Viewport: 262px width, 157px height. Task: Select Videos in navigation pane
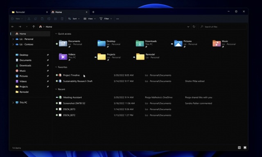click(30, 82)
